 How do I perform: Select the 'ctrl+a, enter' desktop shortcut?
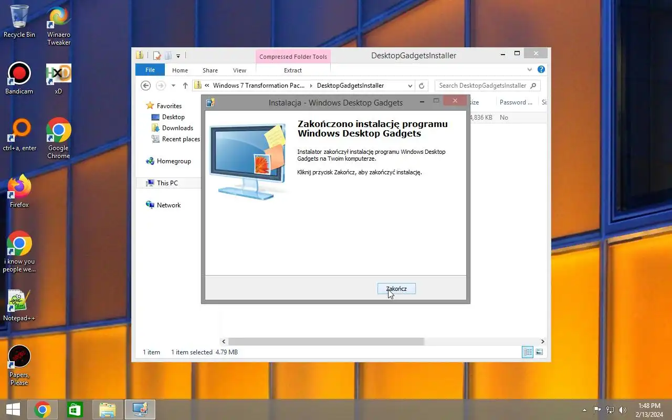(x=19, y=135)
